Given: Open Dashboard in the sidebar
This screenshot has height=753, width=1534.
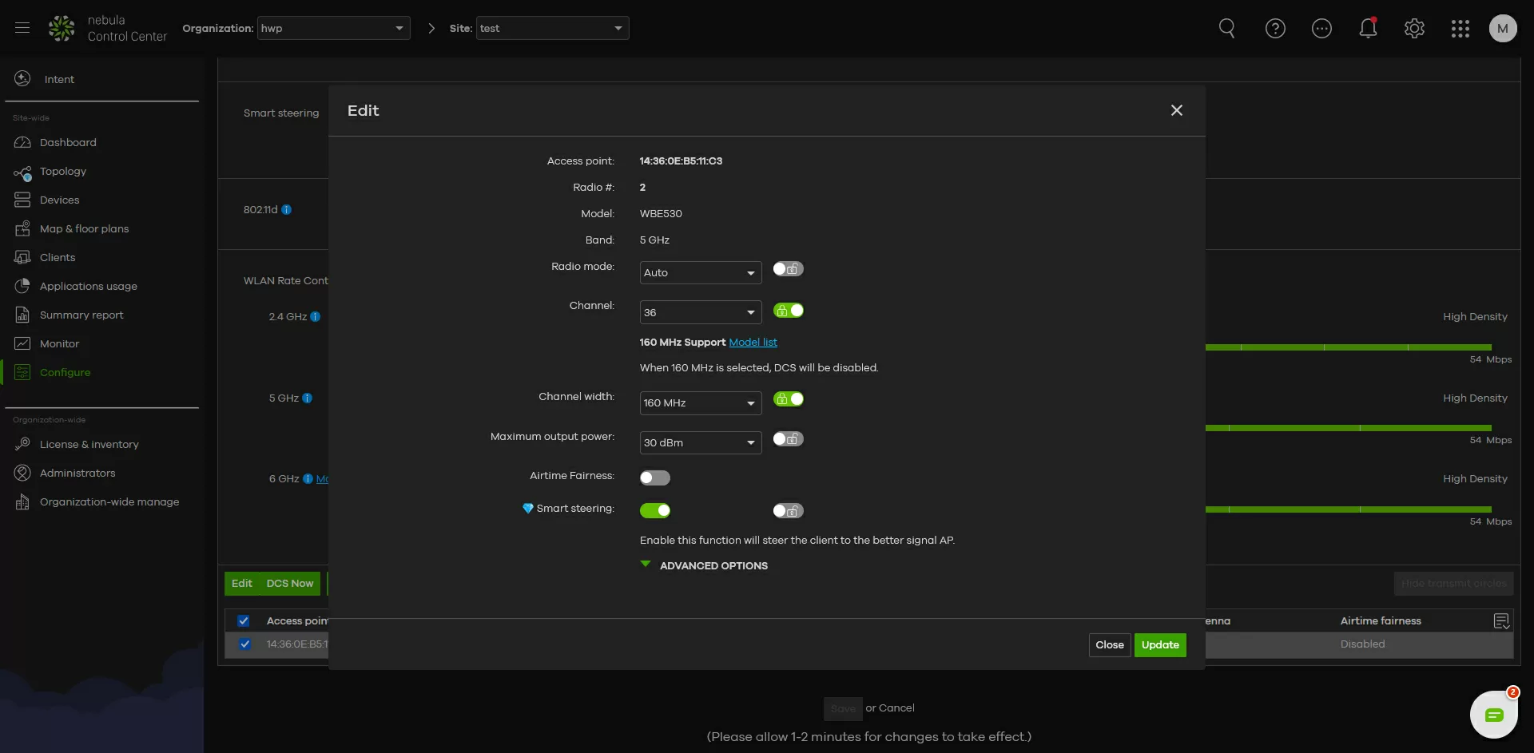Looking at the screenshot, I should tap(68, 142).
